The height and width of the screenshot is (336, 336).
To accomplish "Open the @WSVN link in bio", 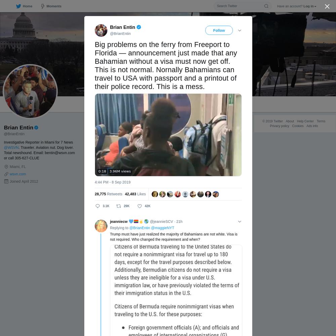I will (11, 148).
